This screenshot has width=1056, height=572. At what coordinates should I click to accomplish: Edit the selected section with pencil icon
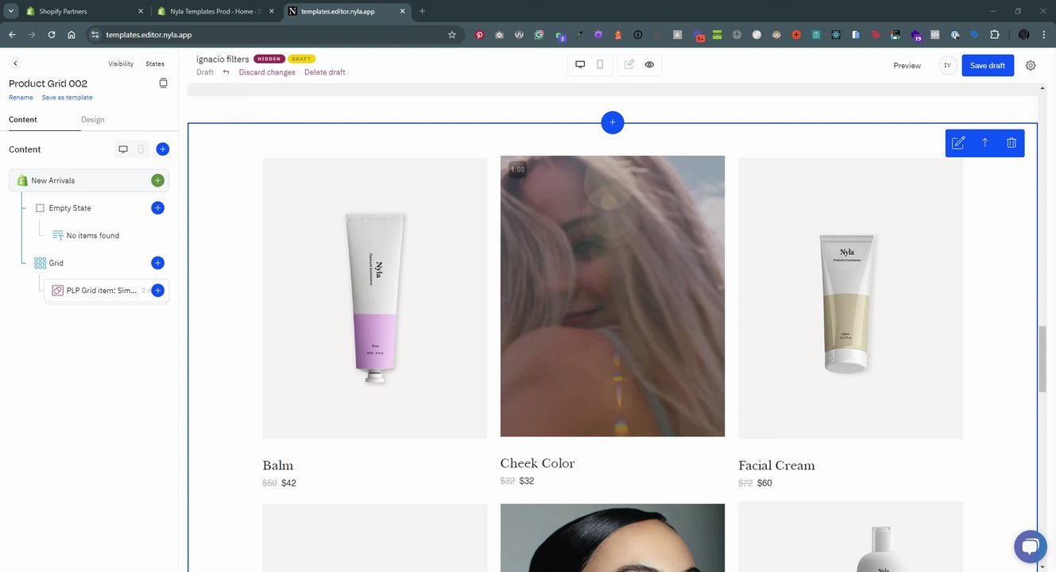click(958, 143)
